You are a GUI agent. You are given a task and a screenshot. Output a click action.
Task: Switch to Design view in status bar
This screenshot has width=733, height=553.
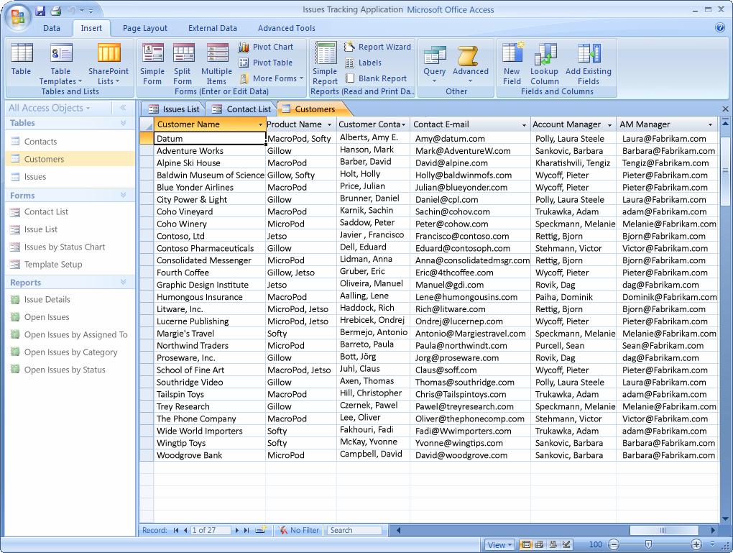point(567,544)
